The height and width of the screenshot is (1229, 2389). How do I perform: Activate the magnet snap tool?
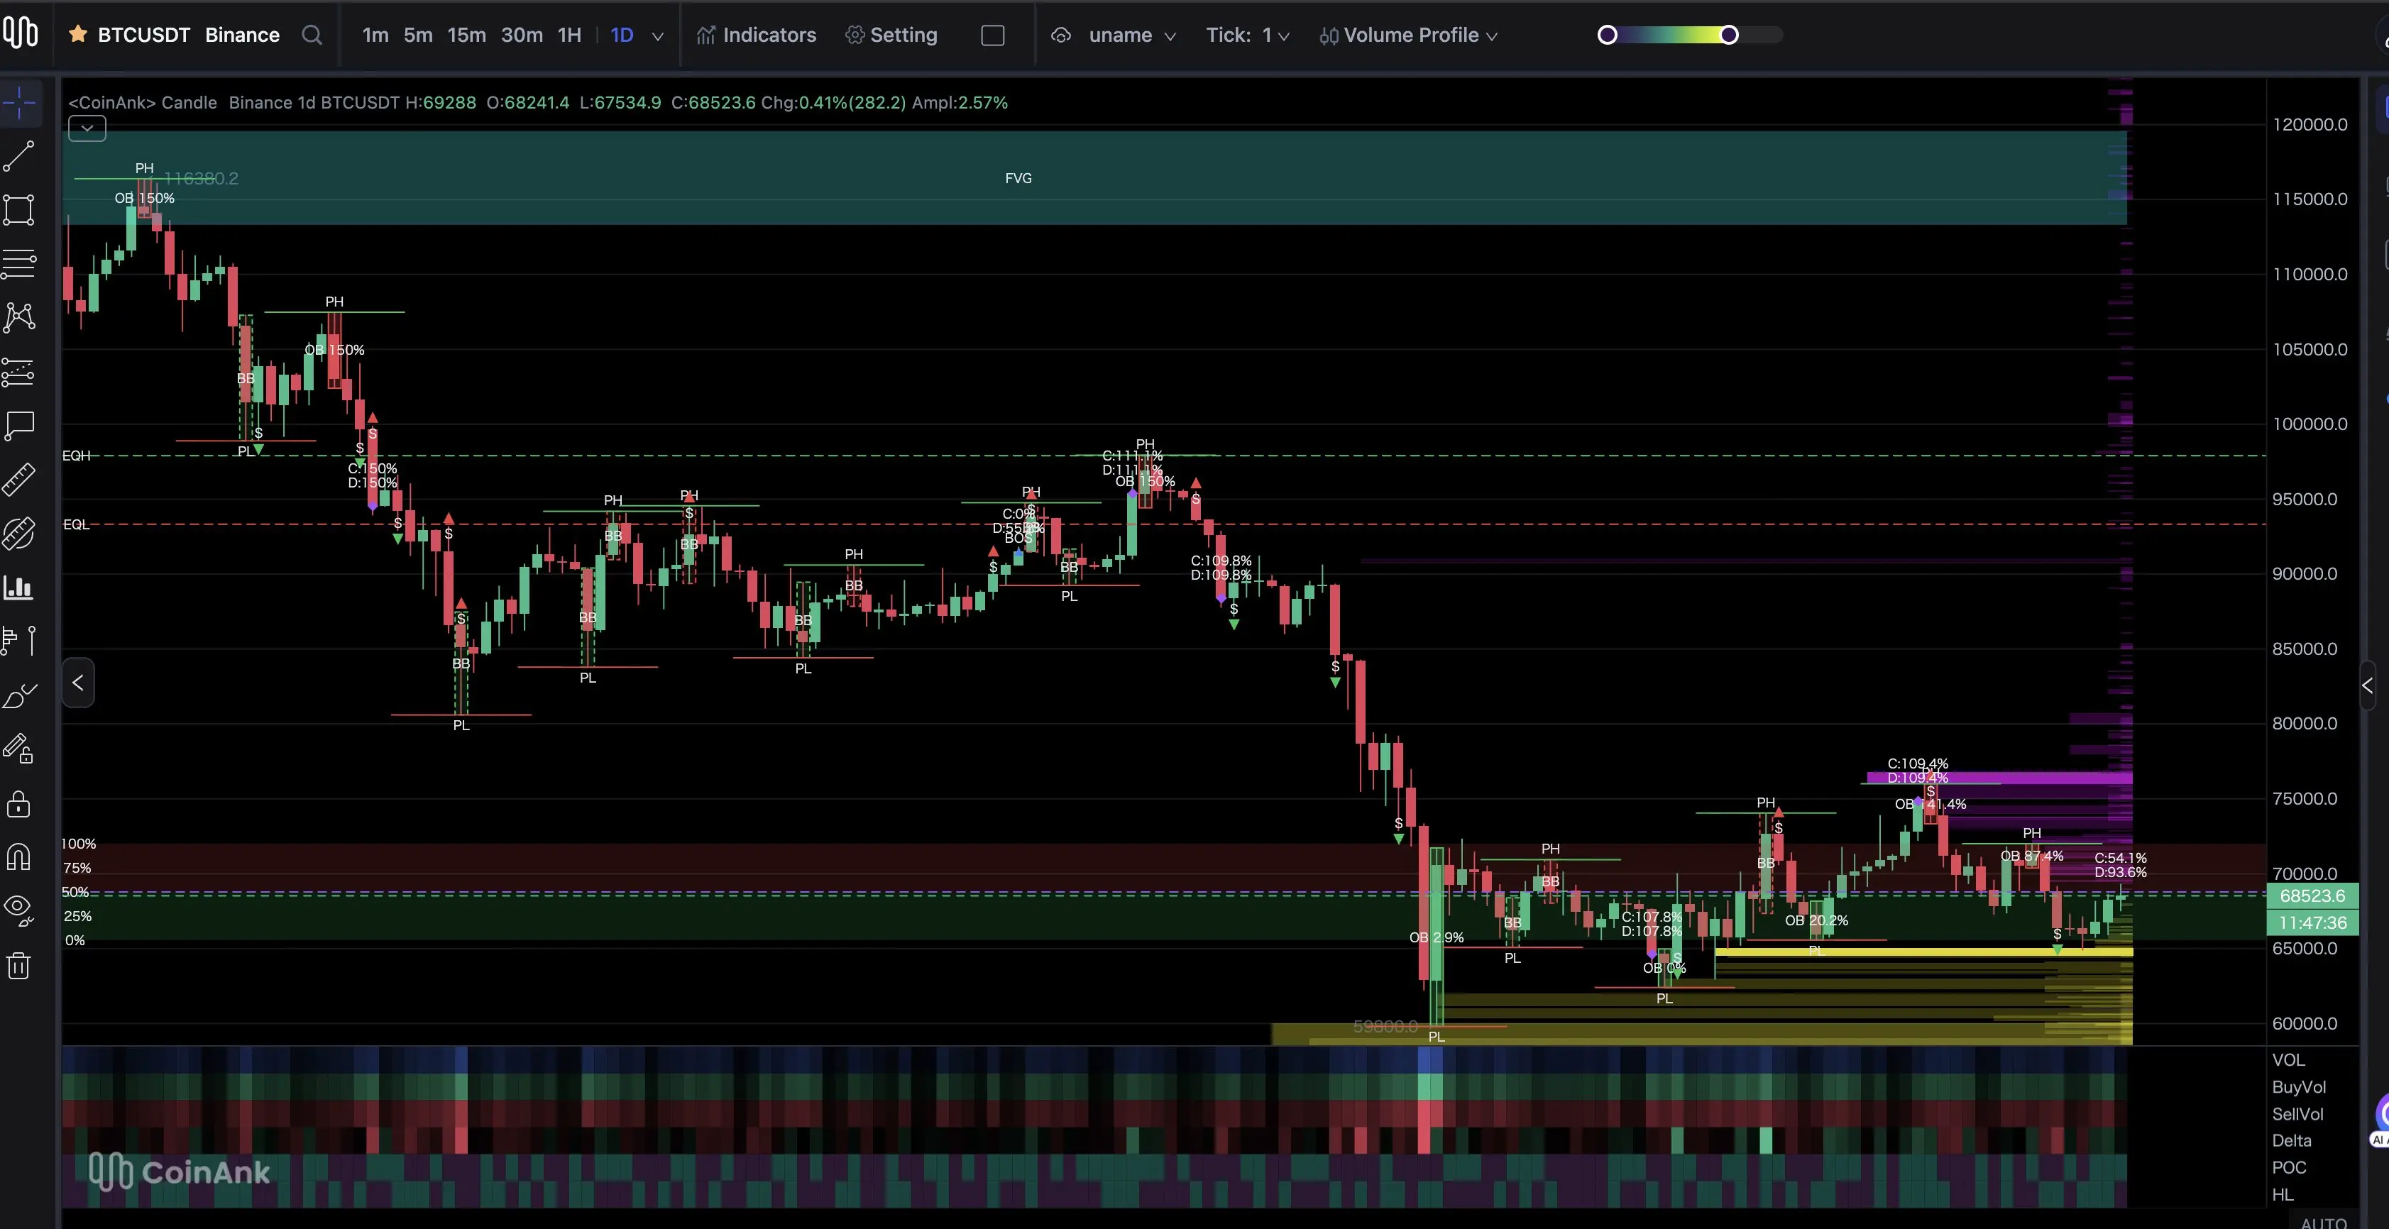point(18,856)
